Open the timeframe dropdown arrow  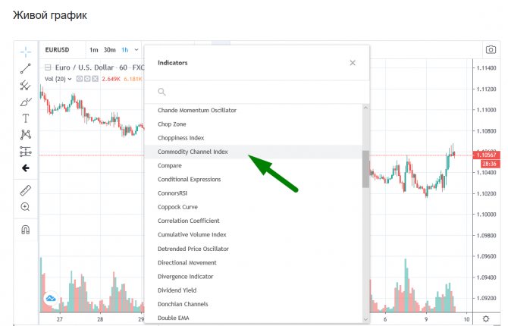136,50
